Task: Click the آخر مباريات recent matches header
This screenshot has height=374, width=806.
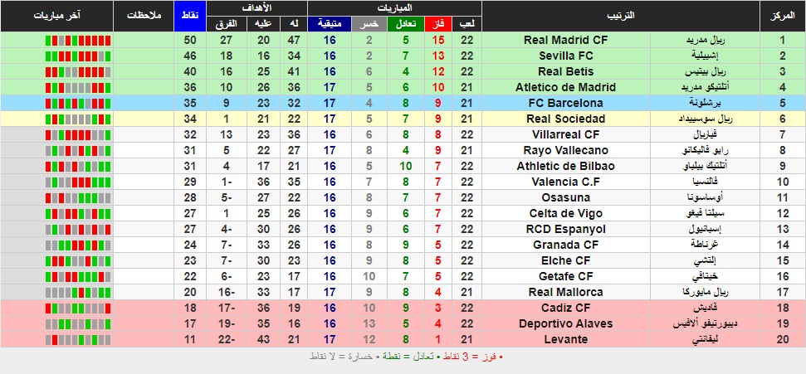Action: click(56, 16)
